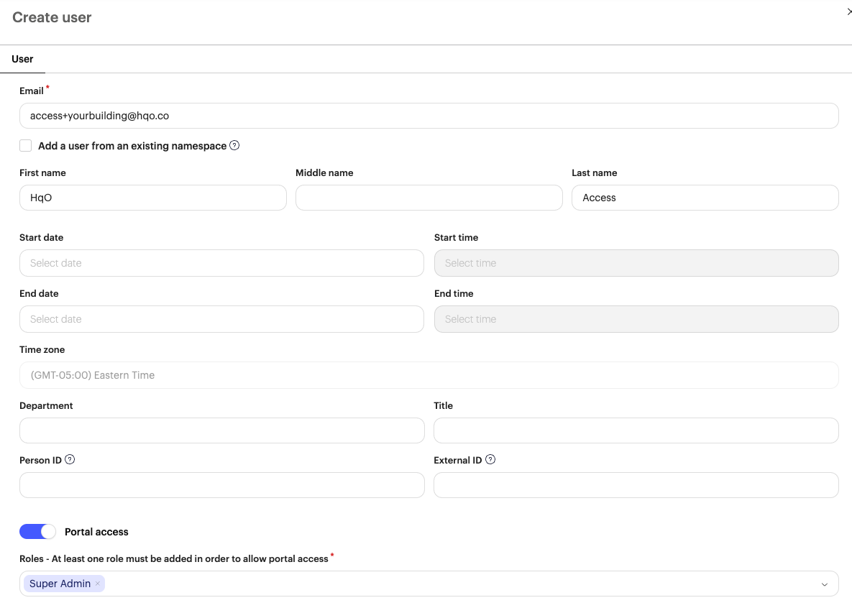Click the Last name field
The height and width of the screenshot is (608, 852).
(x=705, y=198)
